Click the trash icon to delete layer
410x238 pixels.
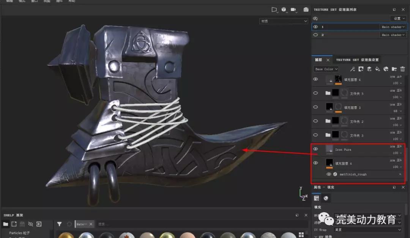402,69
